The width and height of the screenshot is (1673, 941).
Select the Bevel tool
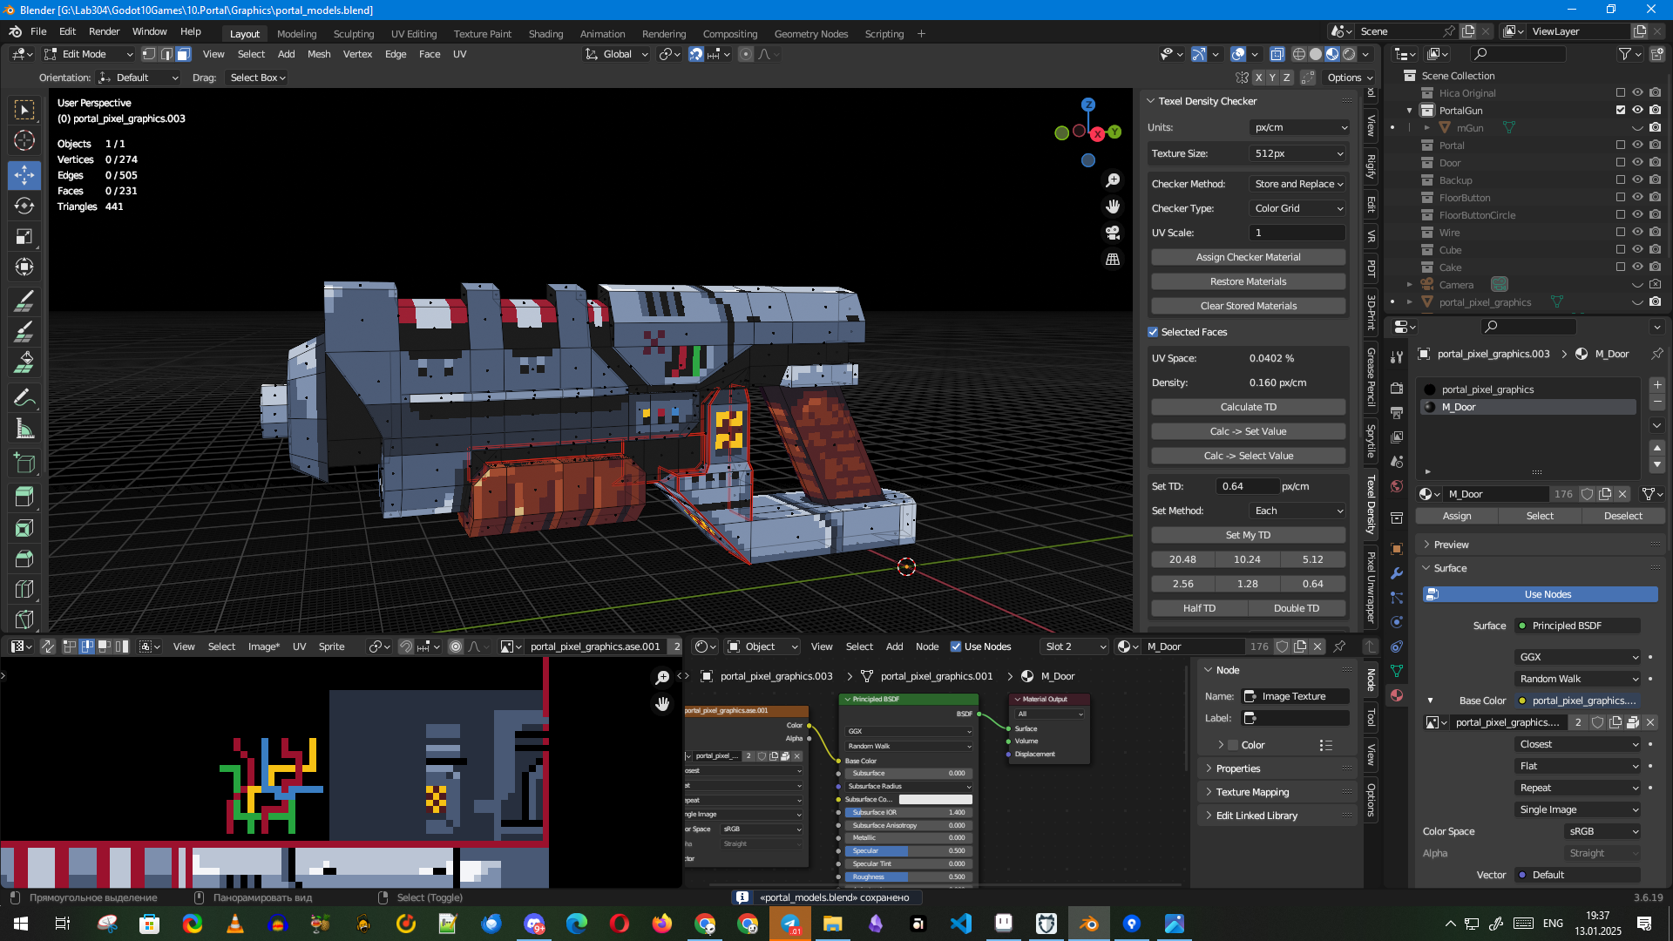24,559
